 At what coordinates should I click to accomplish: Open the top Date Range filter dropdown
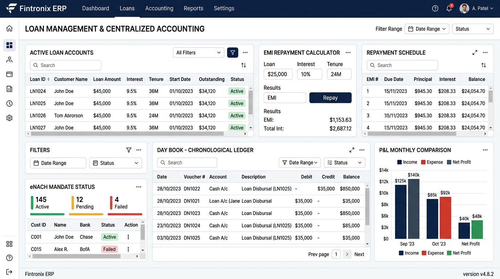(x=427, y=29)
